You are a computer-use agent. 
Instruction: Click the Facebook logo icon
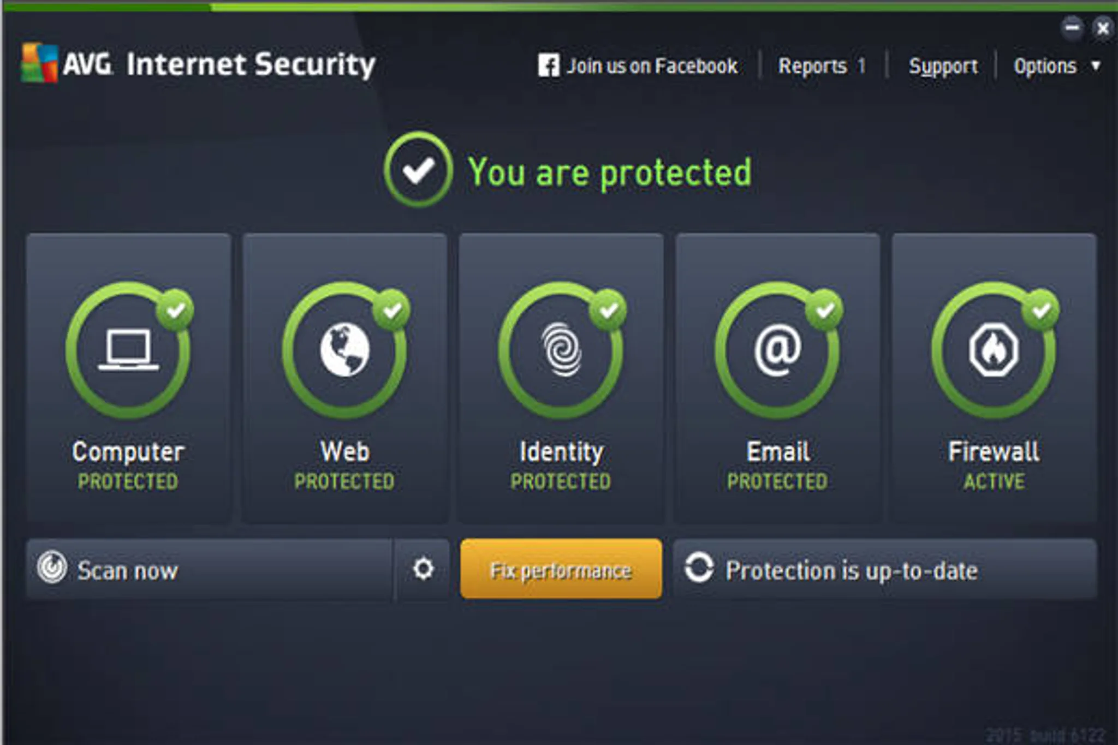[548, 65]
